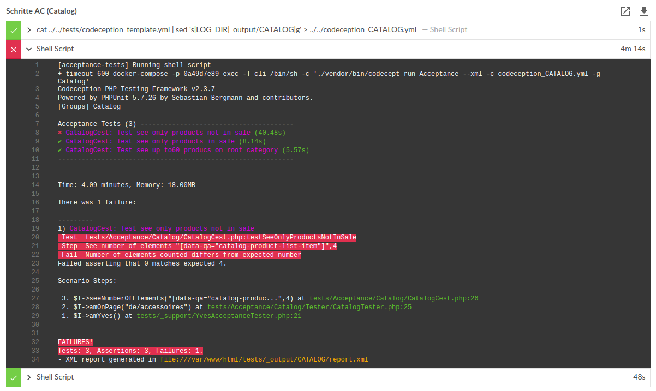Image resolution: width=656 pixels, height=391 pixels.
Task: Click 'Failed asserting that 0 matches expected 4.'
Action: [x=142, y=263]
